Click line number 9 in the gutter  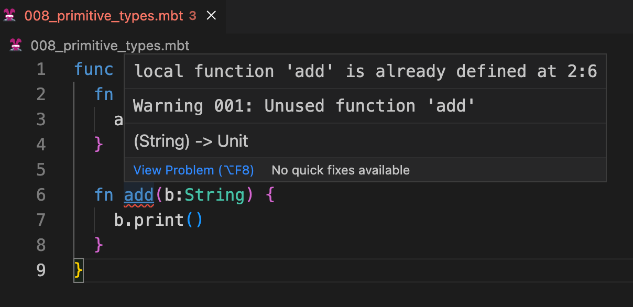pos(41,270)
